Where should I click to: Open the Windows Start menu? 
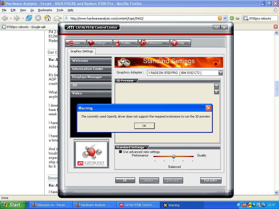pyautogui.click(x=13, y=205)
